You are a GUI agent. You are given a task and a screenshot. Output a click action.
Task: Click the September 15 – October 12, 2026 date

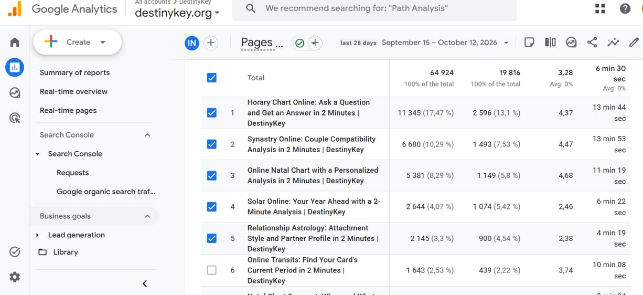440,43
